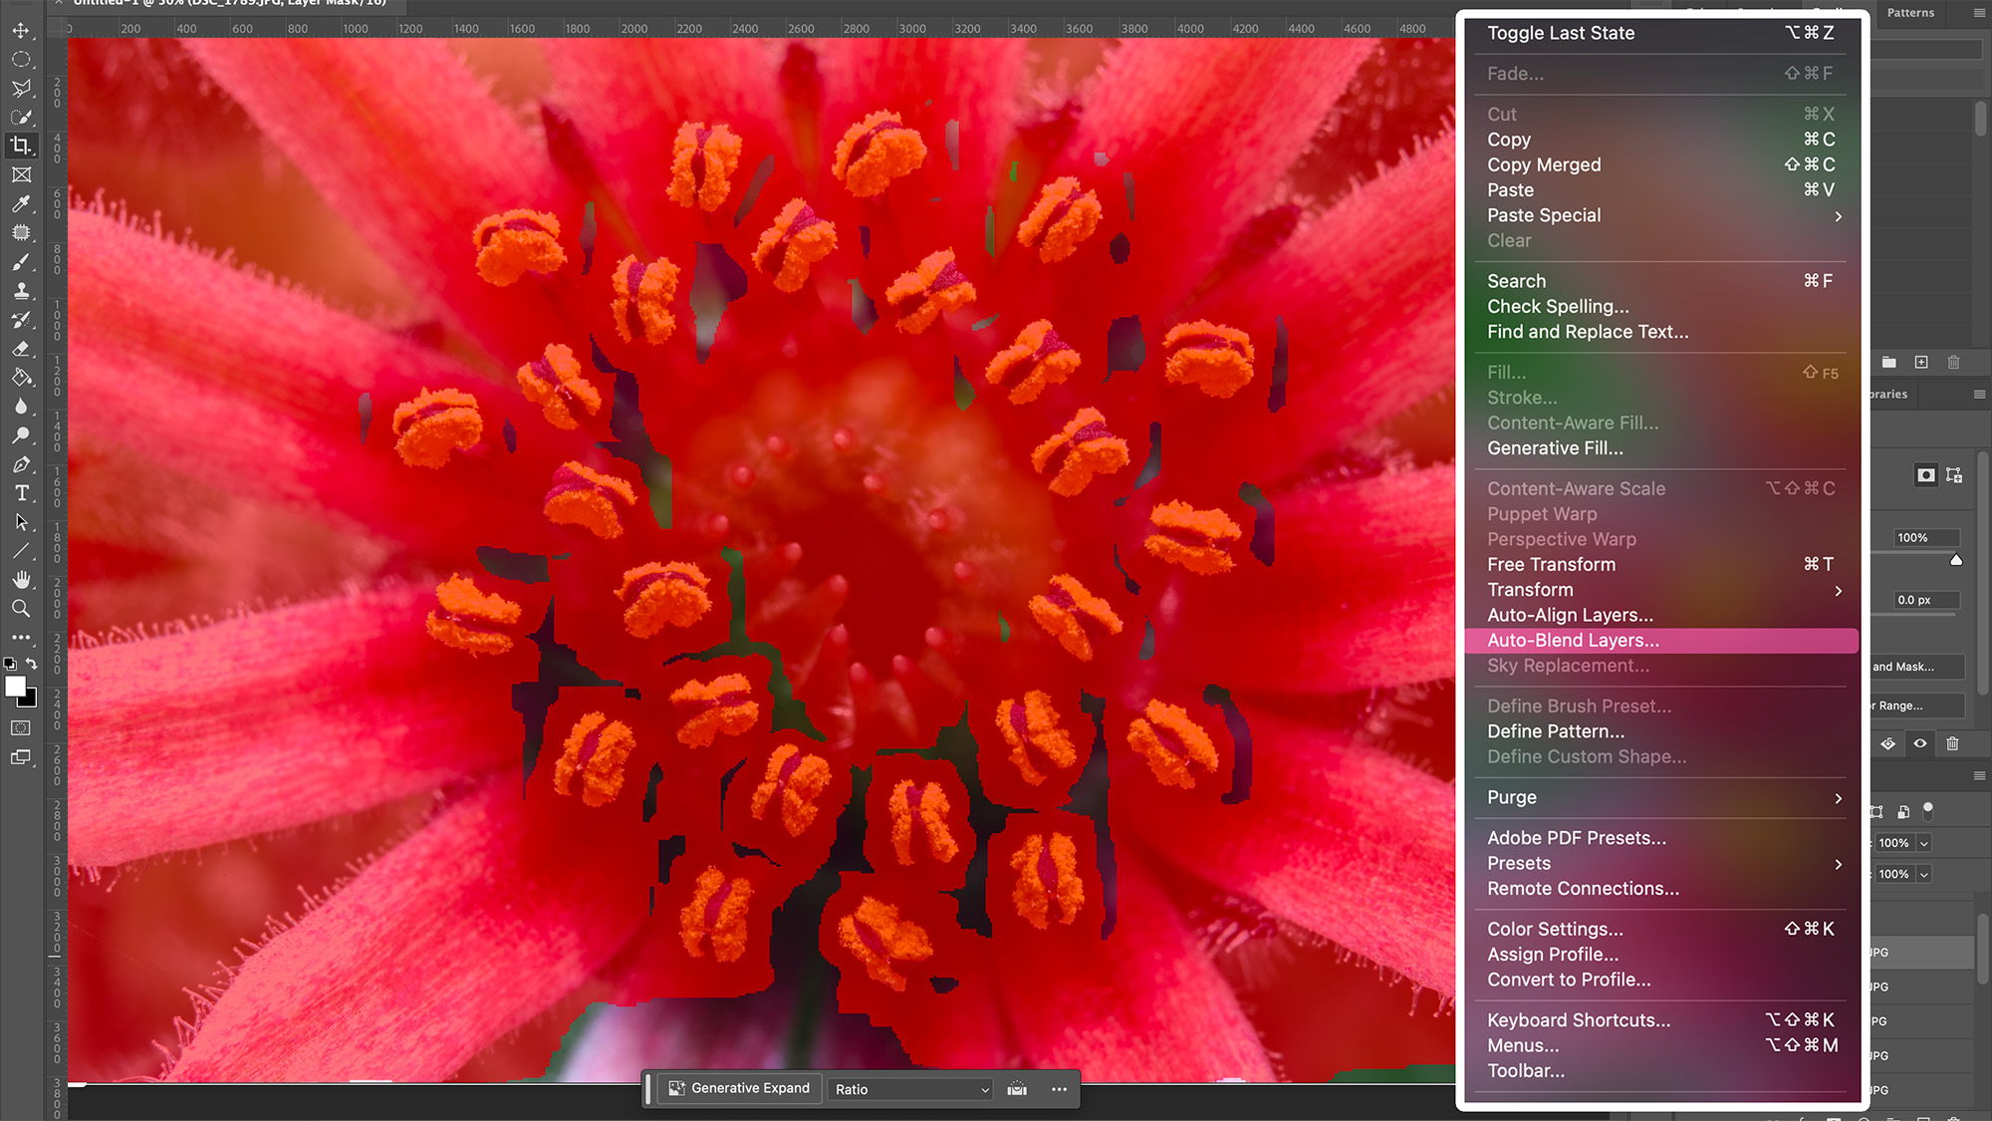Open the Layers panel menu
The height and width of the screenshot is (1121, 1992).
point(1979,775)
